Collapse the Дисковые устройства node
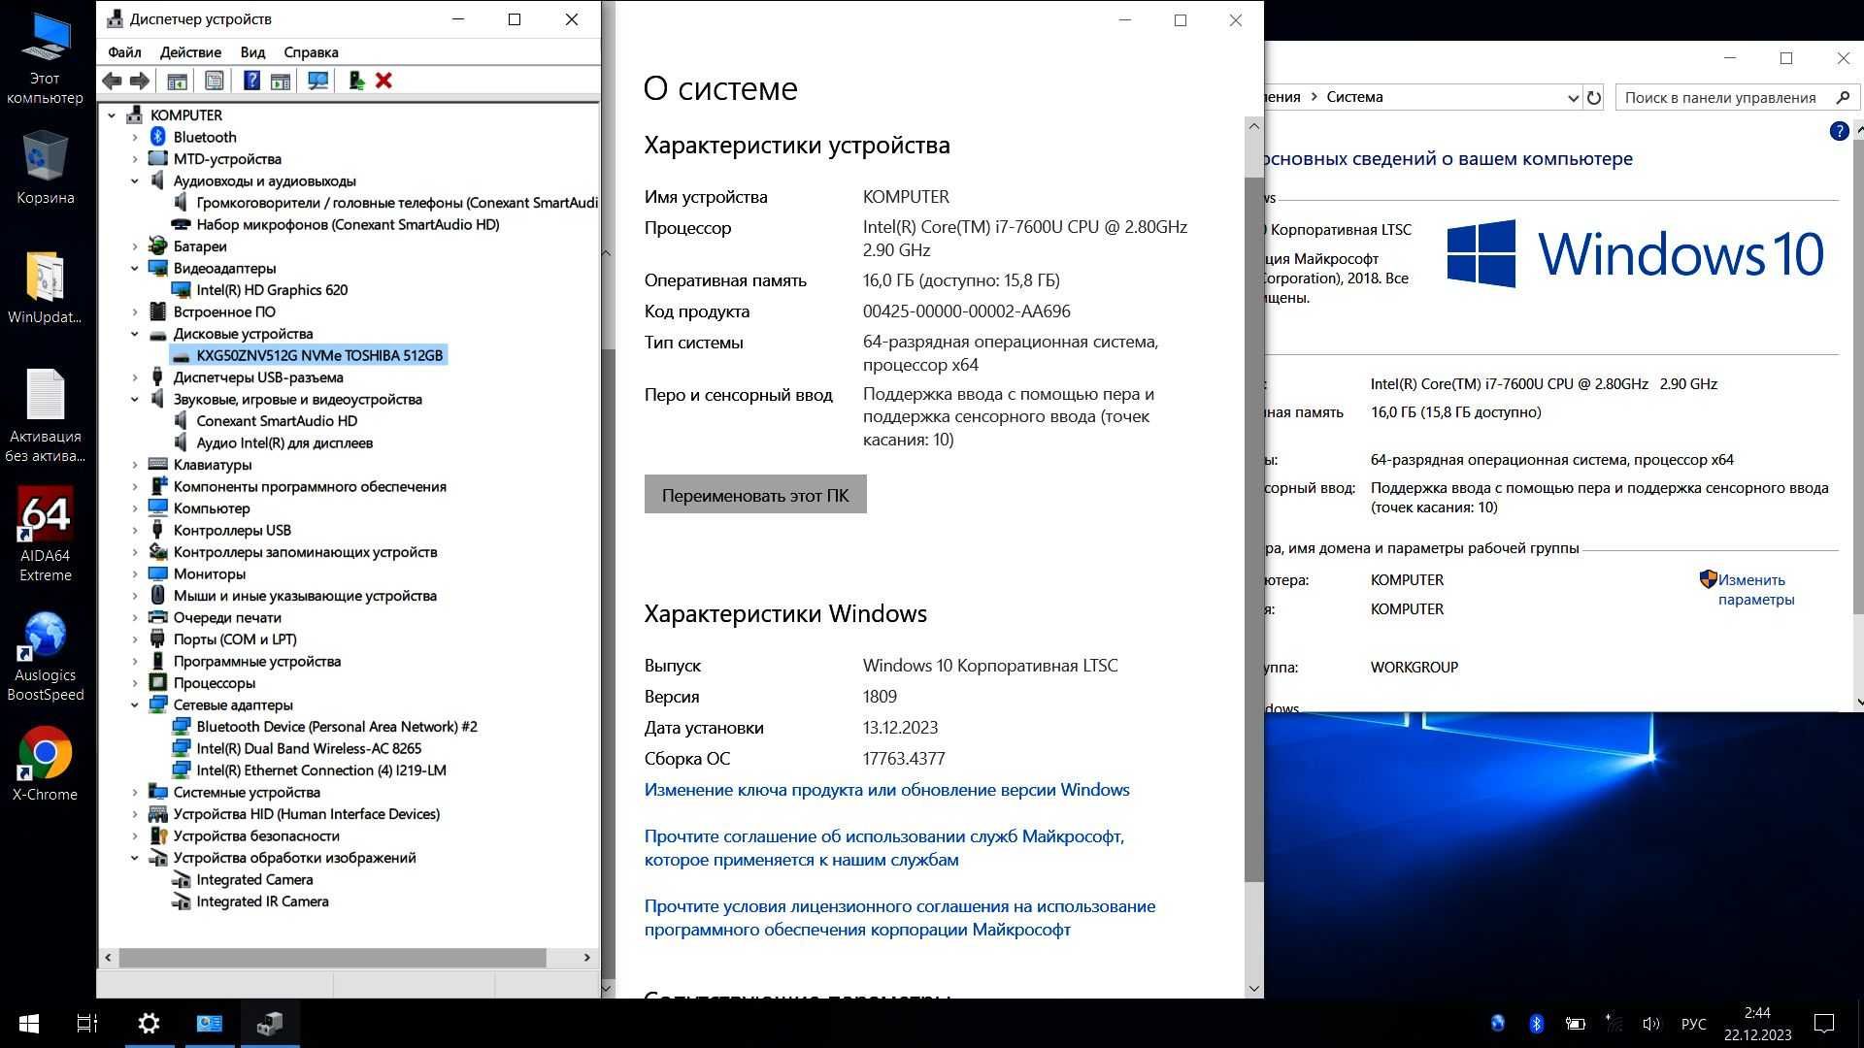The width and height of the screenshot is (1864, 1048). click(135, 334)
